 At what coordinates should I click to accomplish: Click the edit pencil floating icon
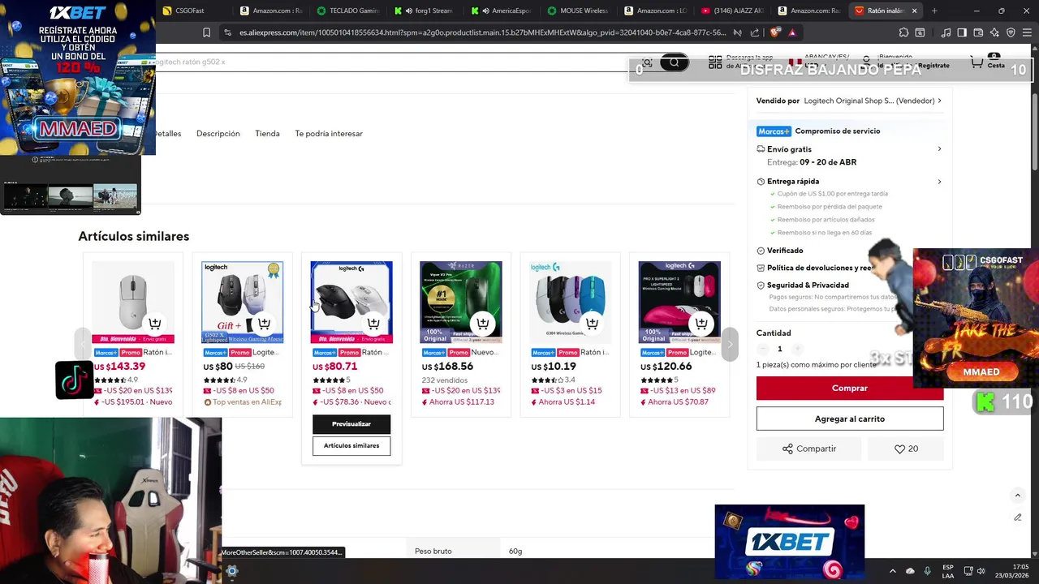coord(1017,517)
